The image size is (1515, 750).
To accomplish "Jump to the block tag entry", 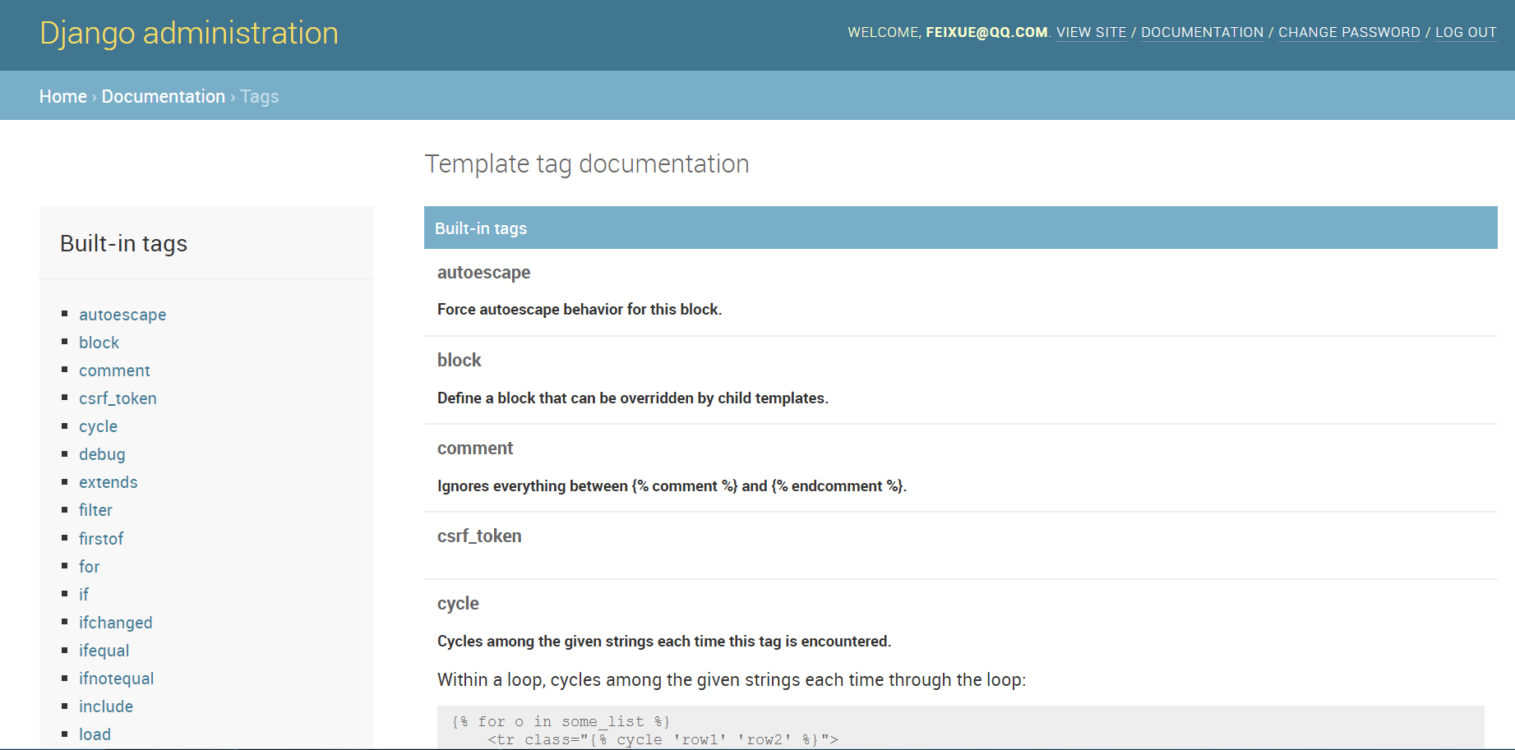I will click(x=99, y=343).
